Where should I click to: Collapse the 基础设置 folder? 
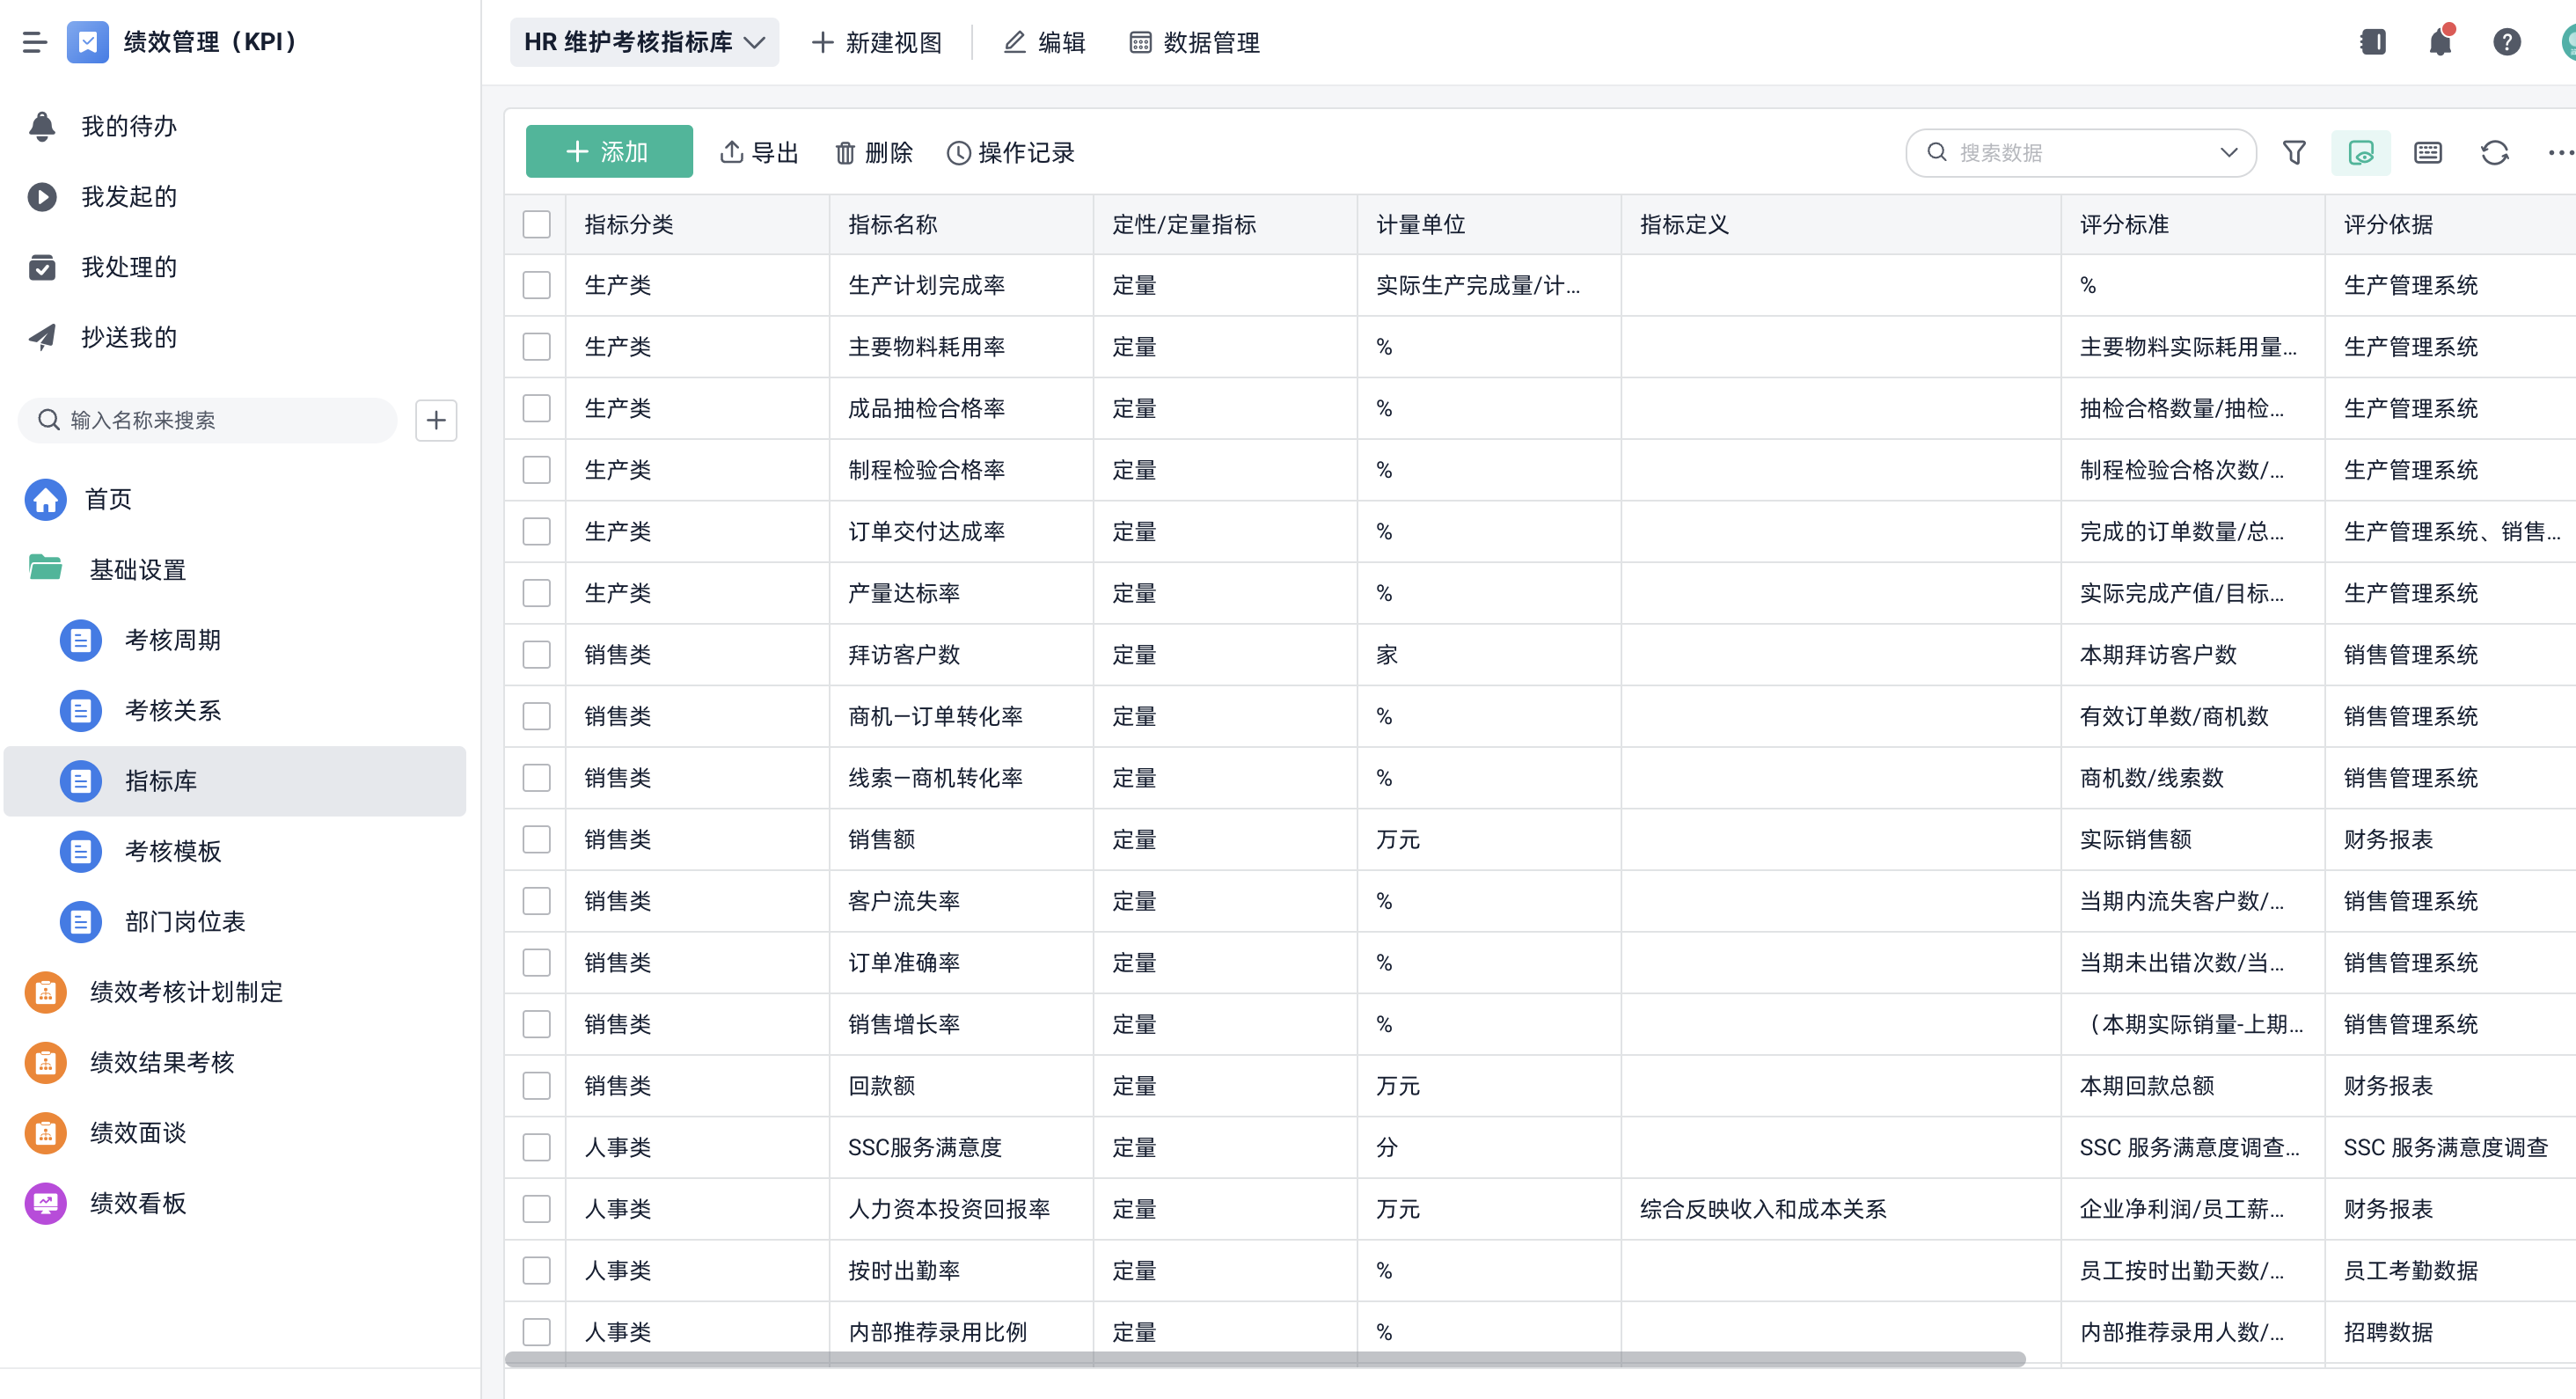[136, 569]
